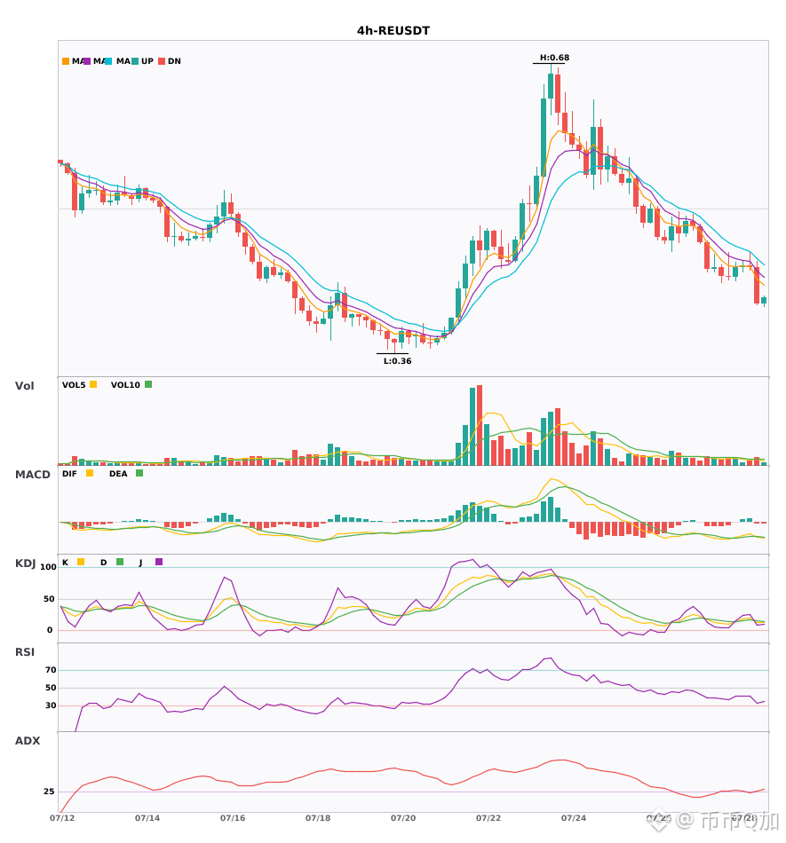Click the green VOL10 legend swatch
The image size is (786, 843).
148,384
